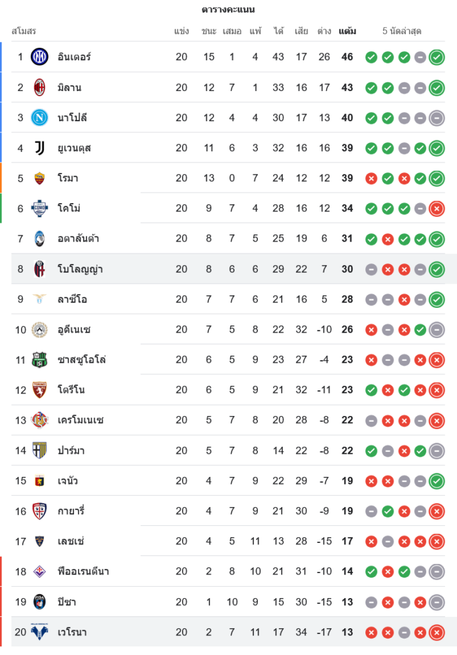The width and height of the screenshot is (457, 655).
Task: Click the Juventus club logo
Action: pos(40,148)
